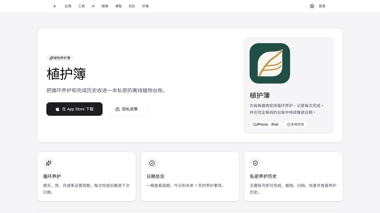Open the 图表 menu item
This screenshot has width=380, height=213.
105,6
